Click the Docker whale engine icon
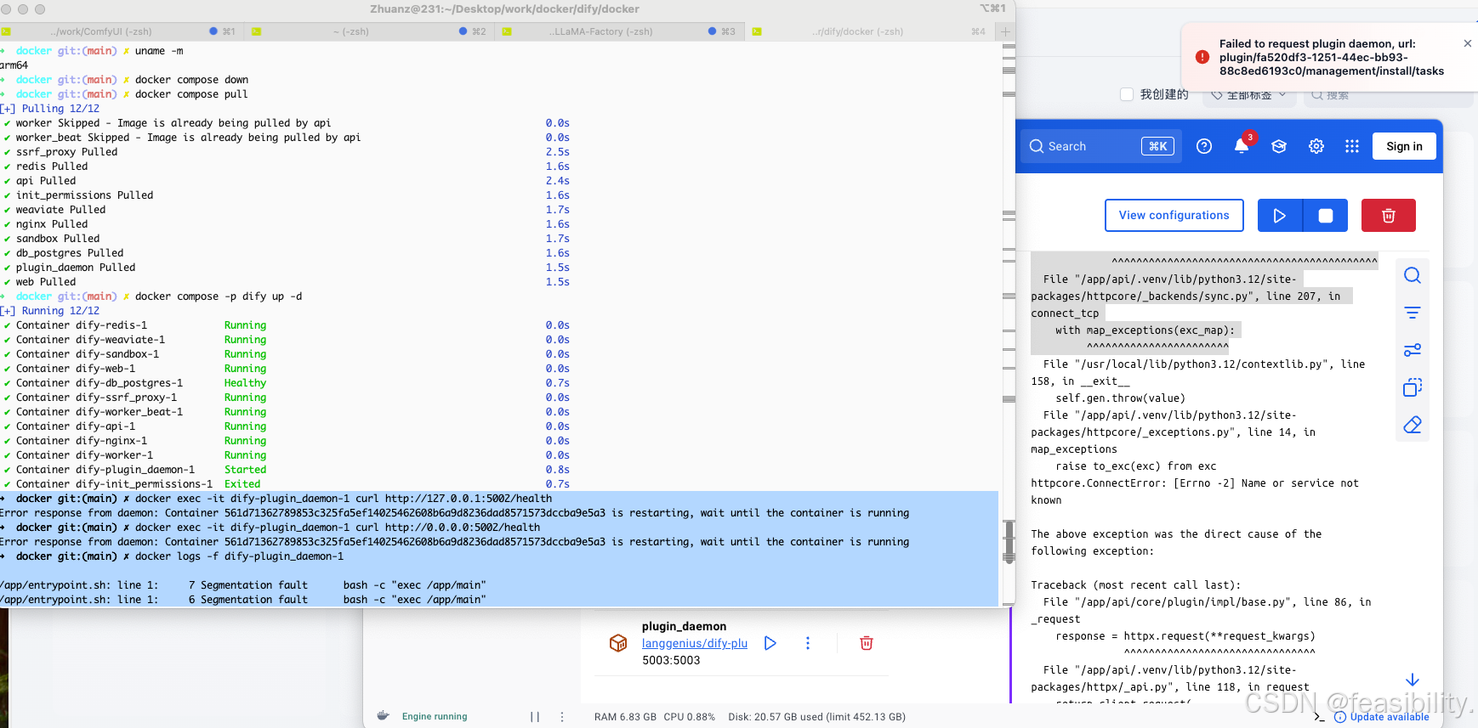This screenshot has width=1478, height=728. click(384, 716)
